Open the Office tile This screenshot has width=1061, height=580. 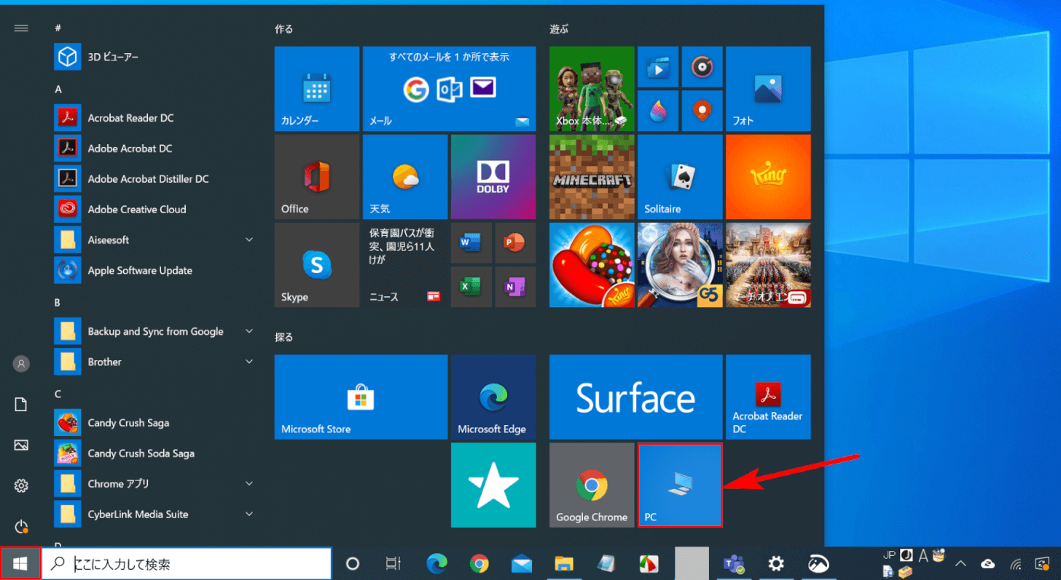(x=317, y=177)
